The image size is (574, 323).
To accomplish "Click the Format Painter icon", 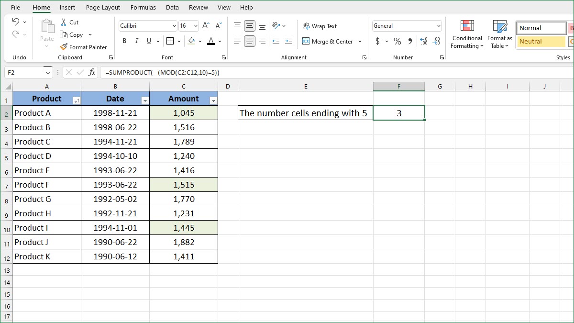I will click(x=64, y=47).
